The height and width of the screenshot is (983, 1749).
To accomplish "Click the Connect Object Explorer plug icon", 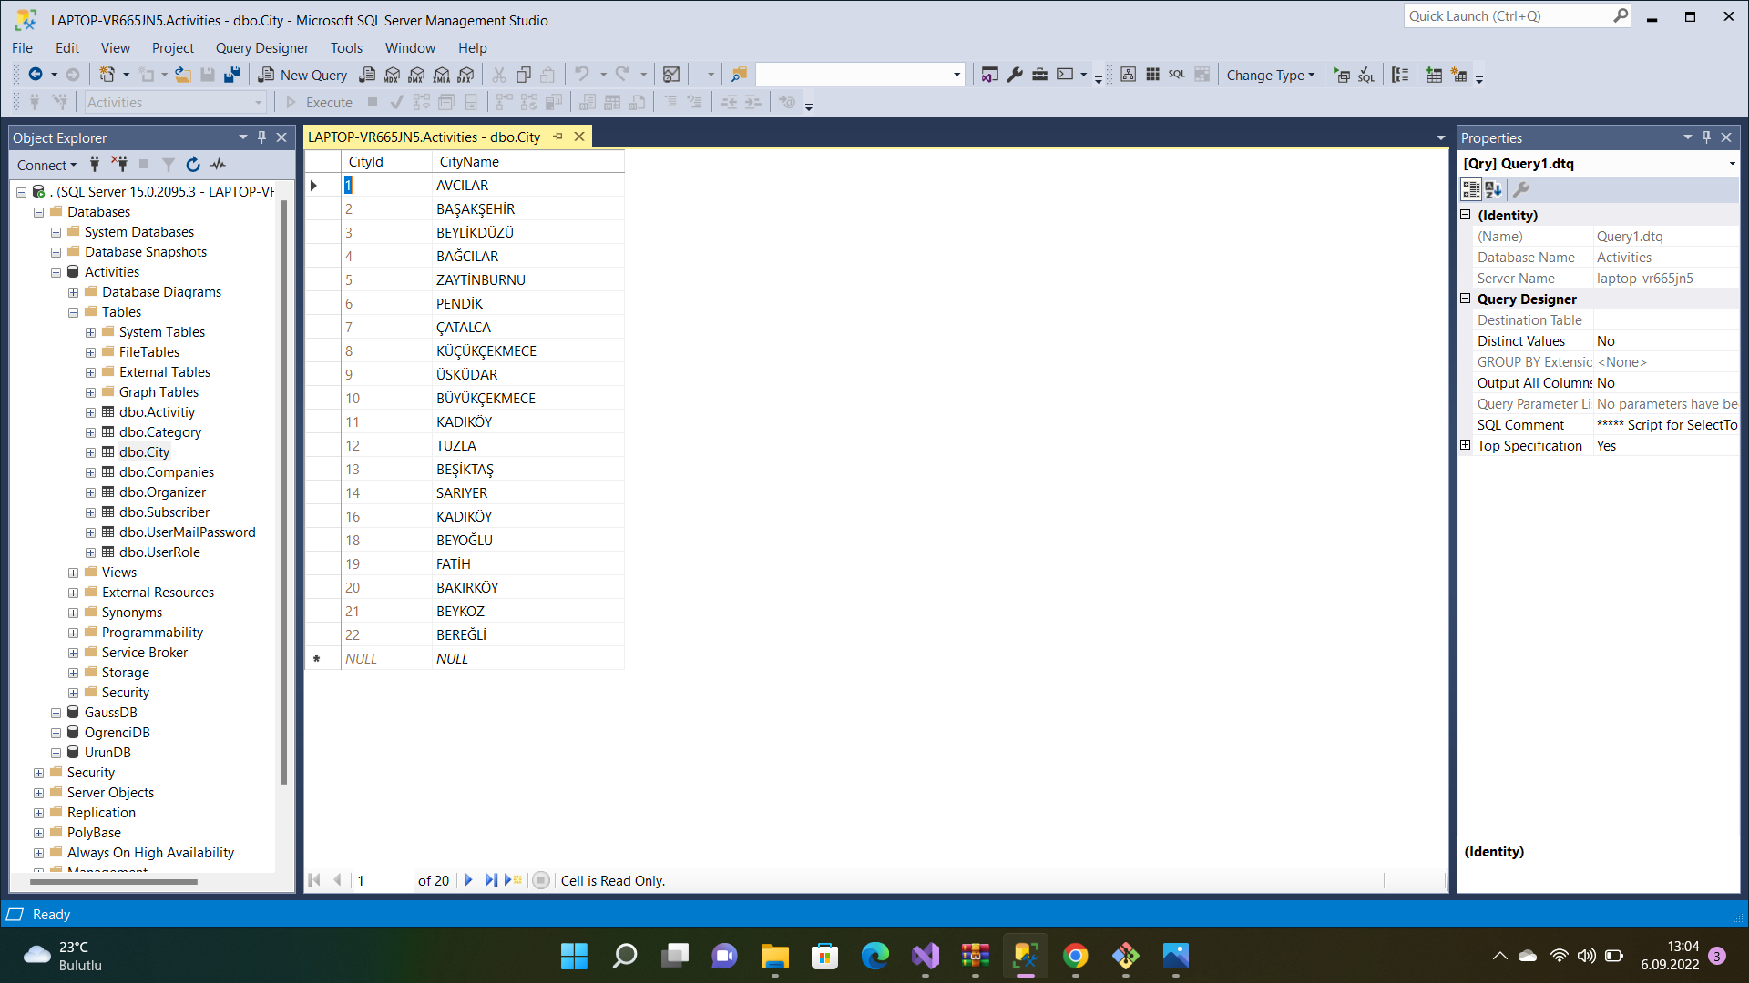I will click(95, 165).
